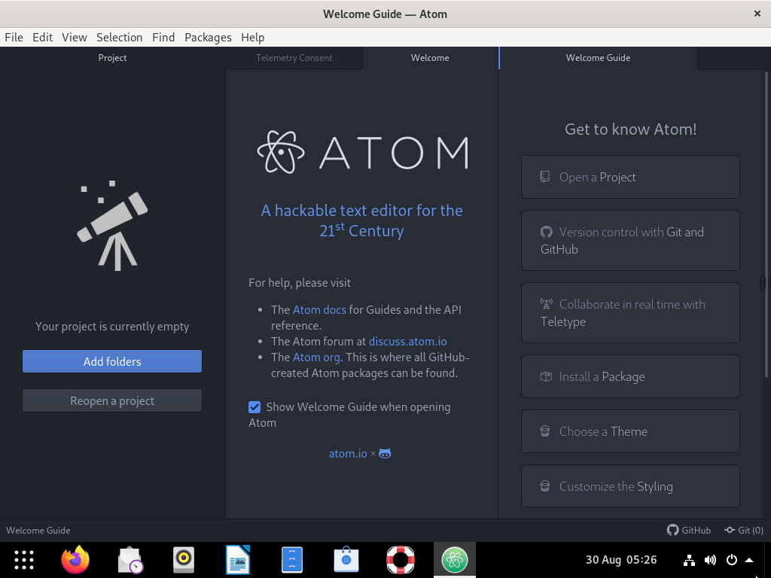Select the Welcome Guide tab
The height and width of the screenshot is (578, 771).
coord(598,58)
